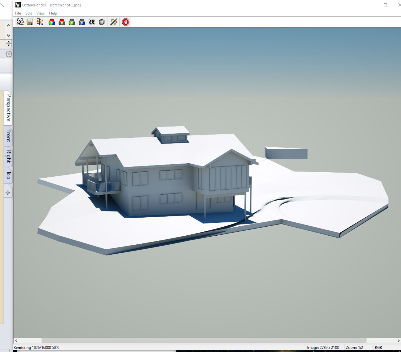The width and height of the screenshot is (401, 352).
Task: Open post effects with magic wand icon
Action: [x=114, y=22]
